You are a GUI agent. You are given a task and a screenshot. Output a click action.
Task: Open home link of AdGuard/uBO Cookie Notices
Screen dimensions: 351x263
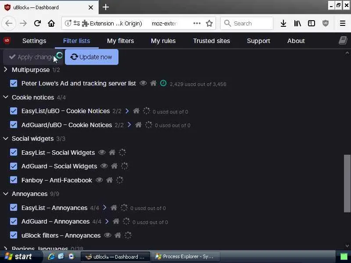138,124
